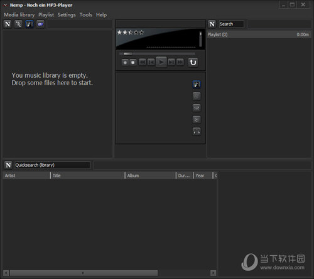Start recording with the record button

125,62
